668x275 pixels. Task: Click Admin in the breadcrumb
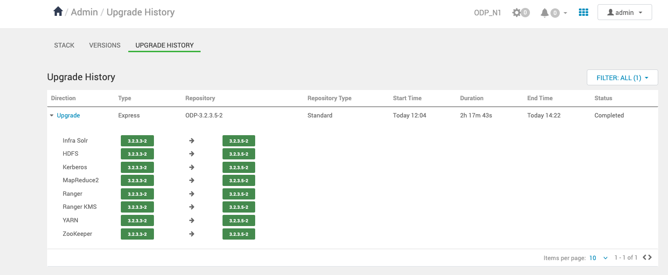(x=84, y=12)
